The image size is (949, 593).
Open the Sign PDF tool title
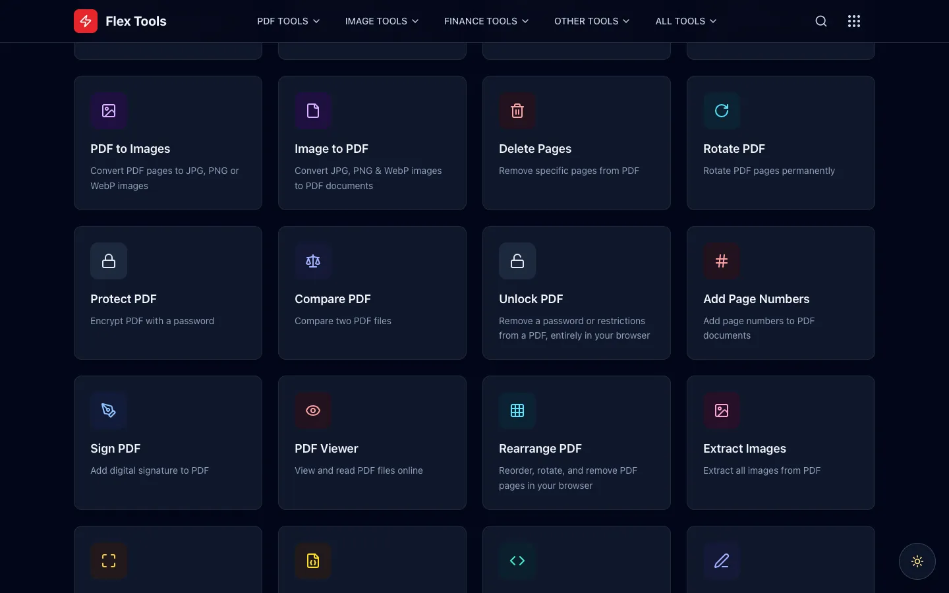point(115,449)
